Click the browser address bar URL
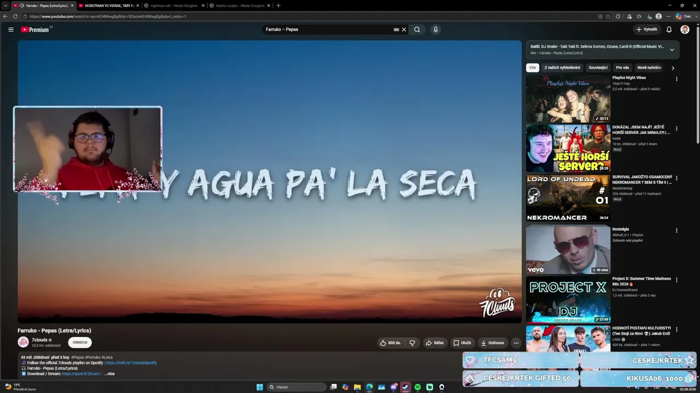This screenshot has width=700, height=393. pyautogui.click(x=108, y=16)
